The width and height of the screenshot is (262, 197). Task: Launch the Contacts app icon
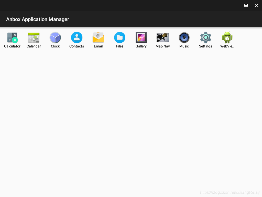(x=77, y=37)
